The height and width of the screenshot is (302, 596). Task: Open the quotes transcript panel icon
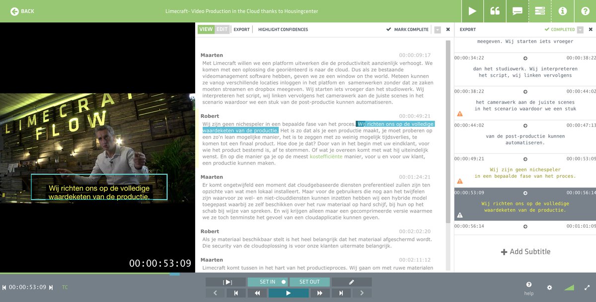(x=495, y=11)
